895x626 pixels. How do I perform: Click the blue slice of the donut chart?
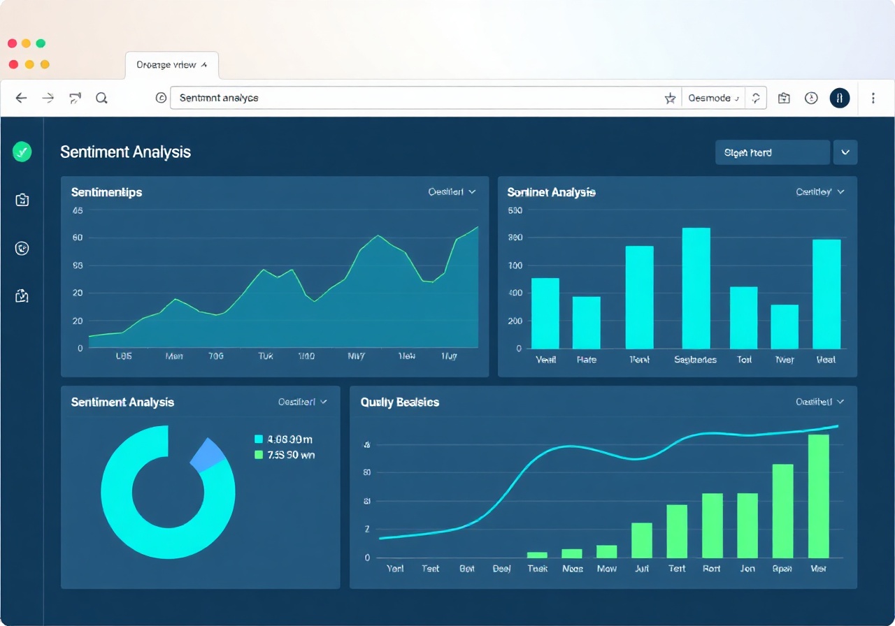[208, 455]
